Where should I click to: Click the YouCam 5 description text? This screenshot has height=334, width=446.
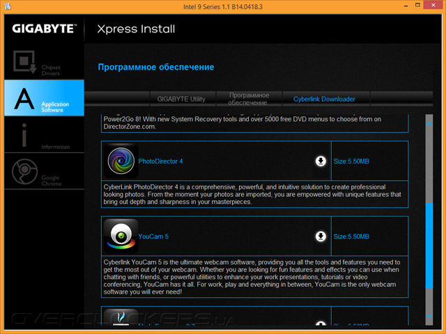pos(252,277)
